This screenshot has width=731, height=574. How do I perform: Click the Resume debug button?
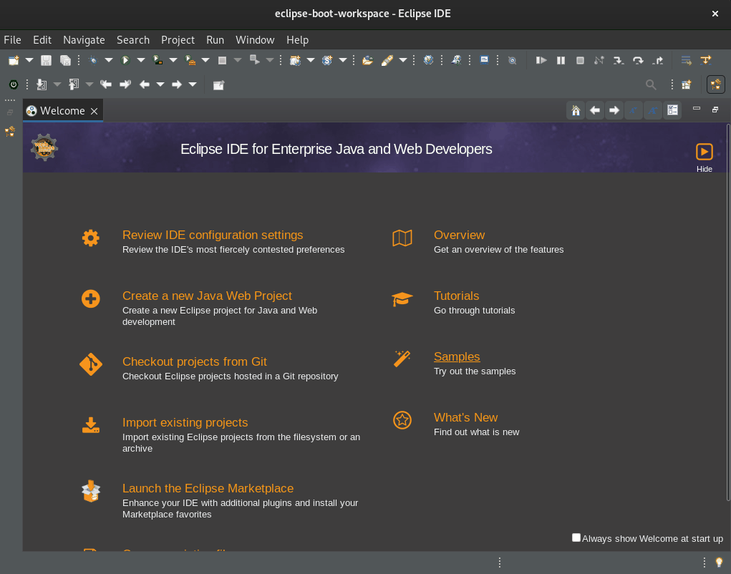541,60
